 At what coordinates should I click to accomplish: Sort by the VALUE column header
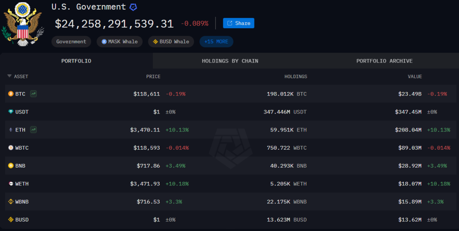415,76
